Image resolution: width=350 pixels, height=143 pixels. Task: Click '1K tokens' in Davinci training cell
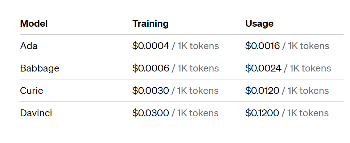[x=198, y=113]
